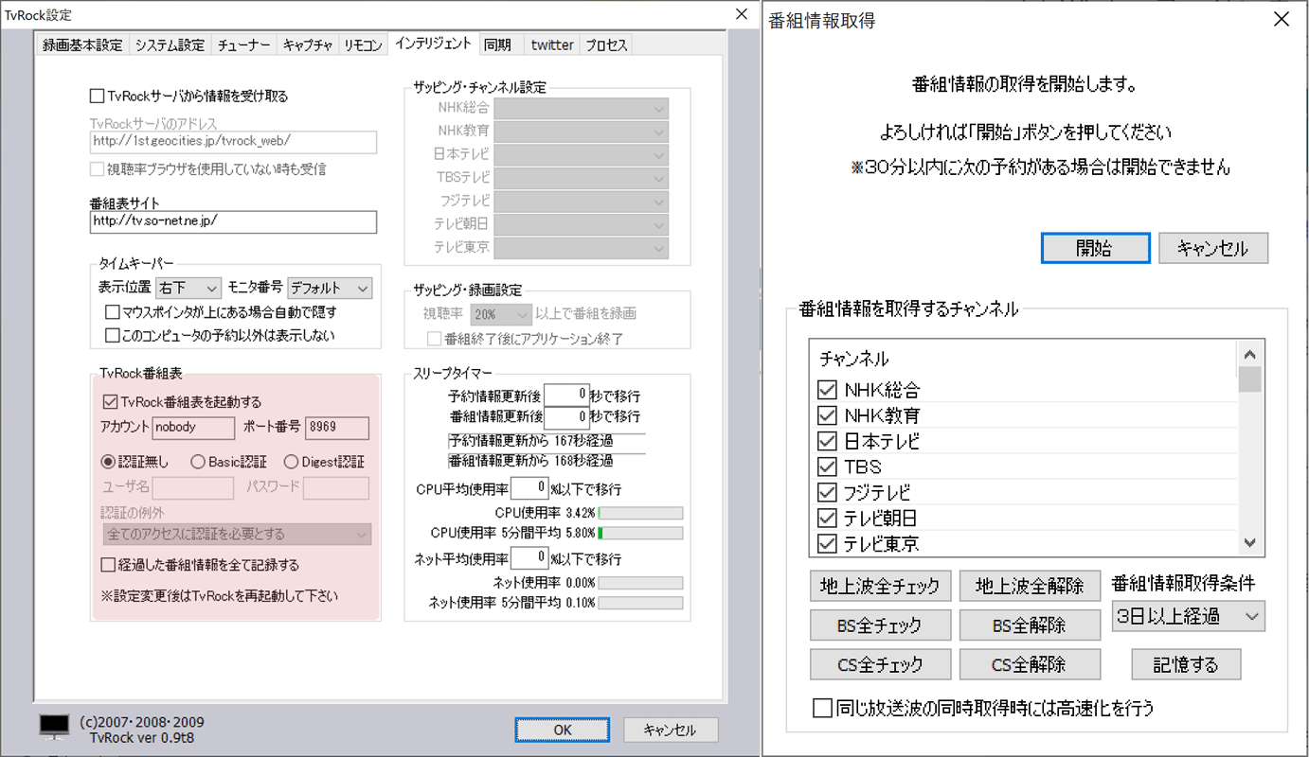The width and height of the screenshot is (1309, 757).
Task: Uncheck TvRock番組表を起動する
Action: (x=109, y=401)
